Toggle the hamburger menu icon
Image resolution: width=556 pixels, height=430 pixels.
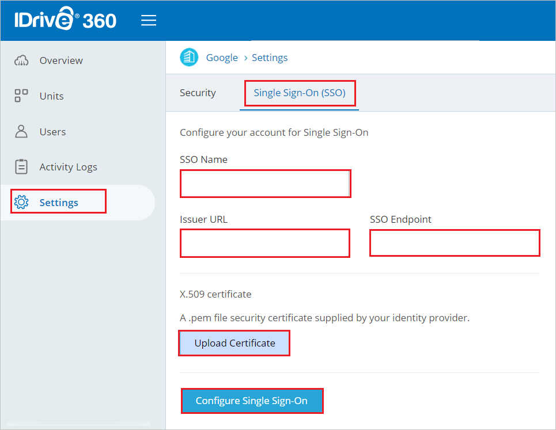click(x=149, y=20)
